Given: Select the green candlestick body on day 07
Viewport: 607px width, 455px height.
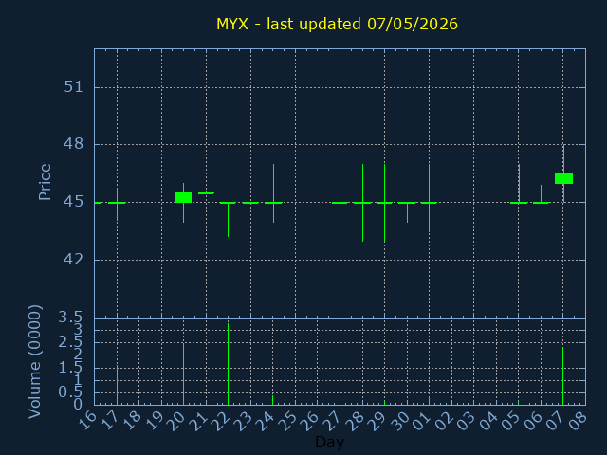Looking at the screenshot, I should point(563,179).
